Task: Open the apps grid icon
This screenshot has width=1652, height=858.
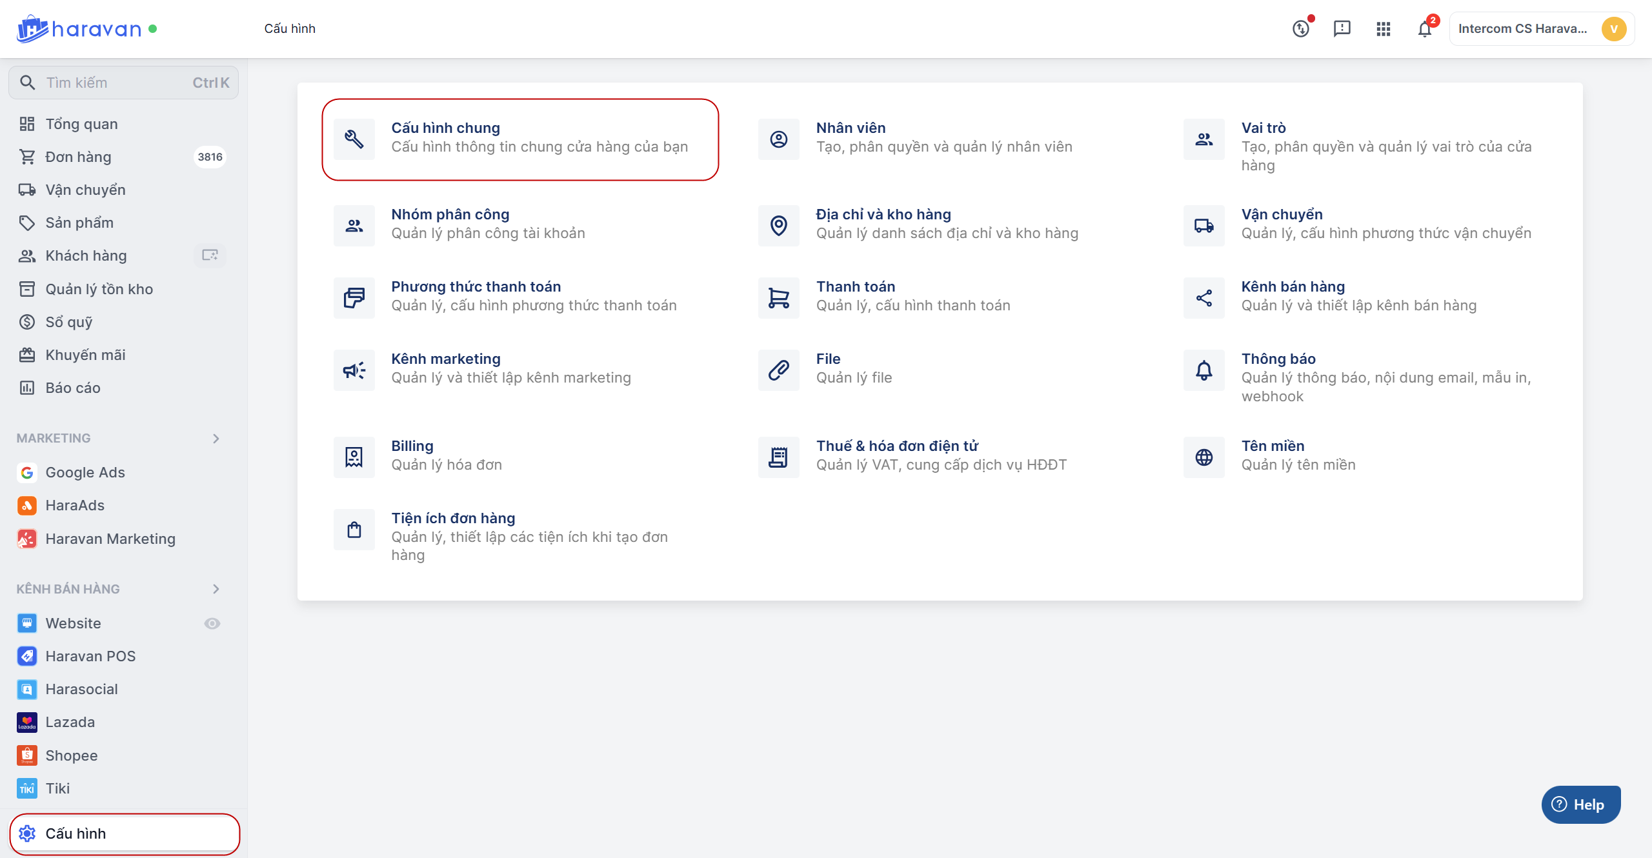Action: 1383,29
